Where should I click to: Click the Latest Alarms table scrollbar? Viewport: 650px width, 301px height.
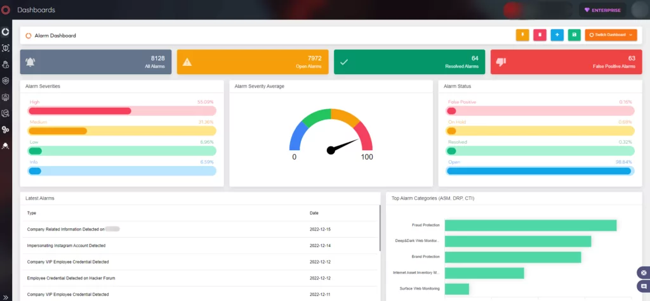(x=380, y=228)
